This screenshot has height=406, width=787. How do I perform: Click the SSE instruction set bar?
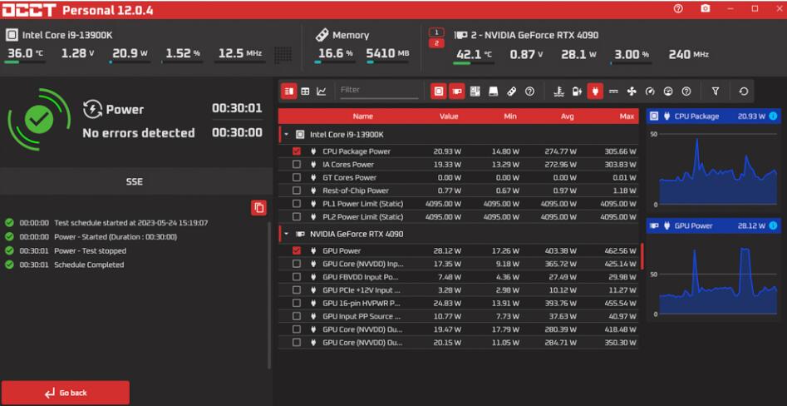point(135,181)
